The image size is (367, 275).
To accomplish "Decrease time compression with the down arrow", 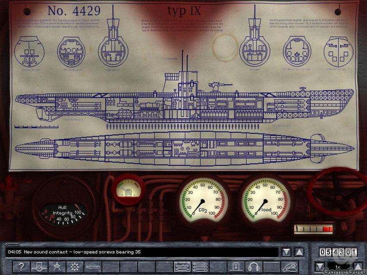I will click(x=320, y=267).
